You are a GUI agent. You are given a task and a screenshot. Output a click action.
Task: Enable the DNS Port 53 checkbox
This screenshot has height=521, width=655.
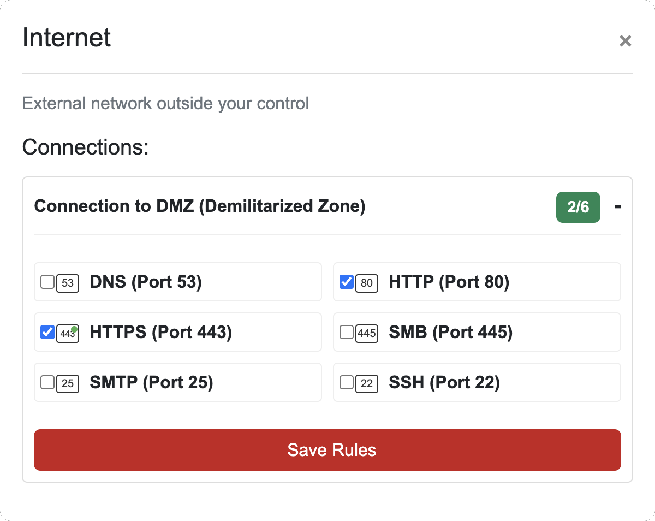coord(47,282)
